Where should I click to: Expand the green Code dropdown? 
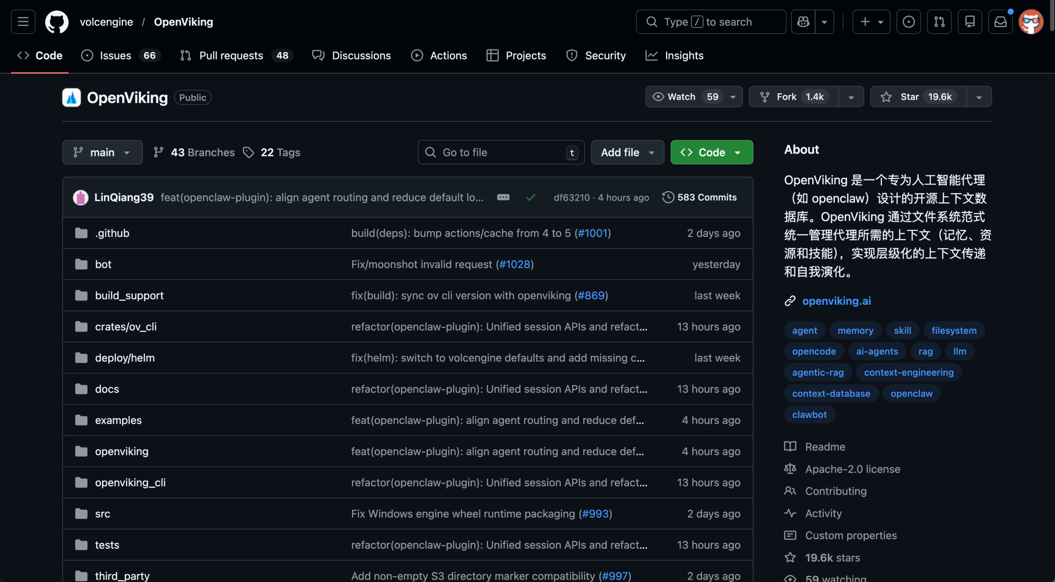coord(737,152)
